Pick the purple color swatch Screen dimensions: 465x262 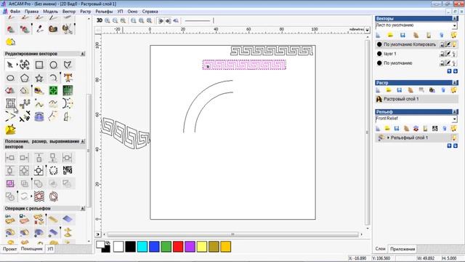[190, 247]
